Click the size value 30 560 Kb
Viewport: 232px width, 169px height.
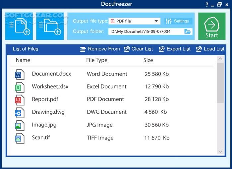coord(157,125)
